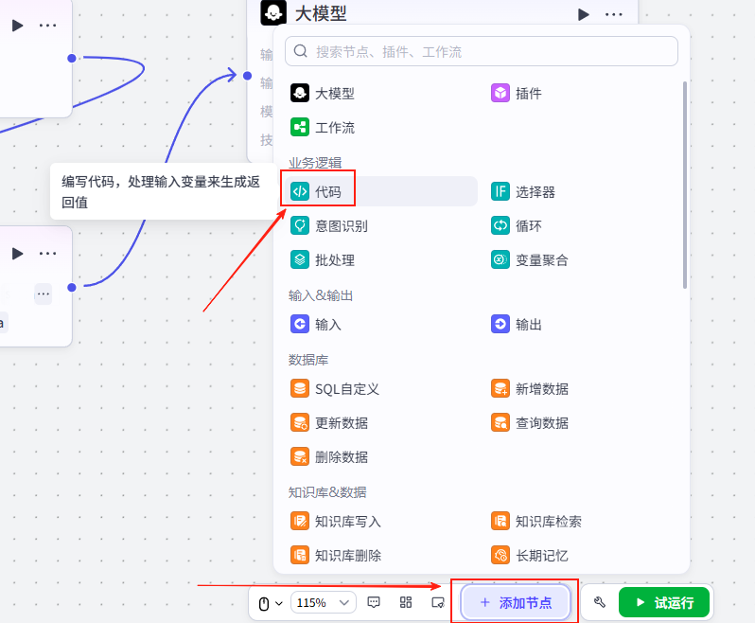
Task: Expand the mouse interaction mode dropdown
Action: click(x=271, y=603)
